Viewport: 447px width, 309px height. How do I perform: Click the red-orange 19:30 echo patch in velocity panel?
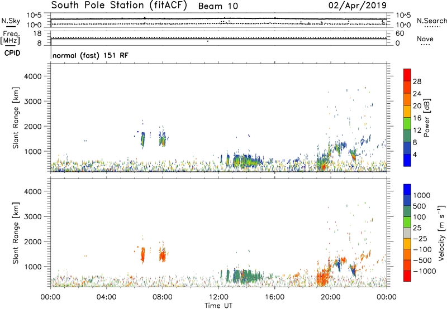pyautogui.click(x=323, y=277)
